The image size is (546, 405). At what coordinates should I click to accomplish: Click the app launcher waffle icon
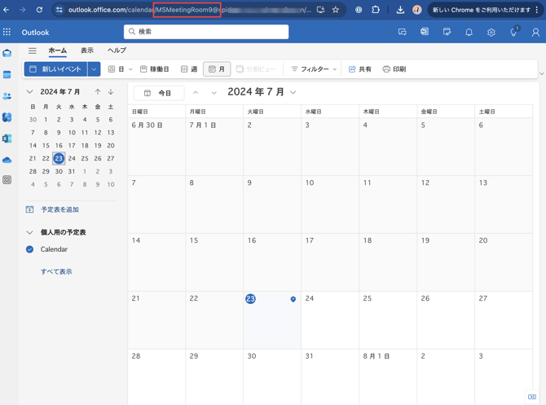[x=7, y=33]
